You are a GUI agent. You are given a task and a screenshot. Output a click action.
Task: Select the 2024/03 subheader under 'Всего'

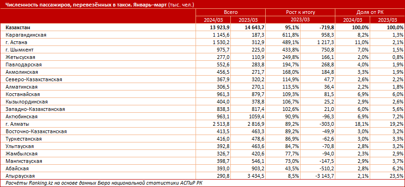point(213,20)
